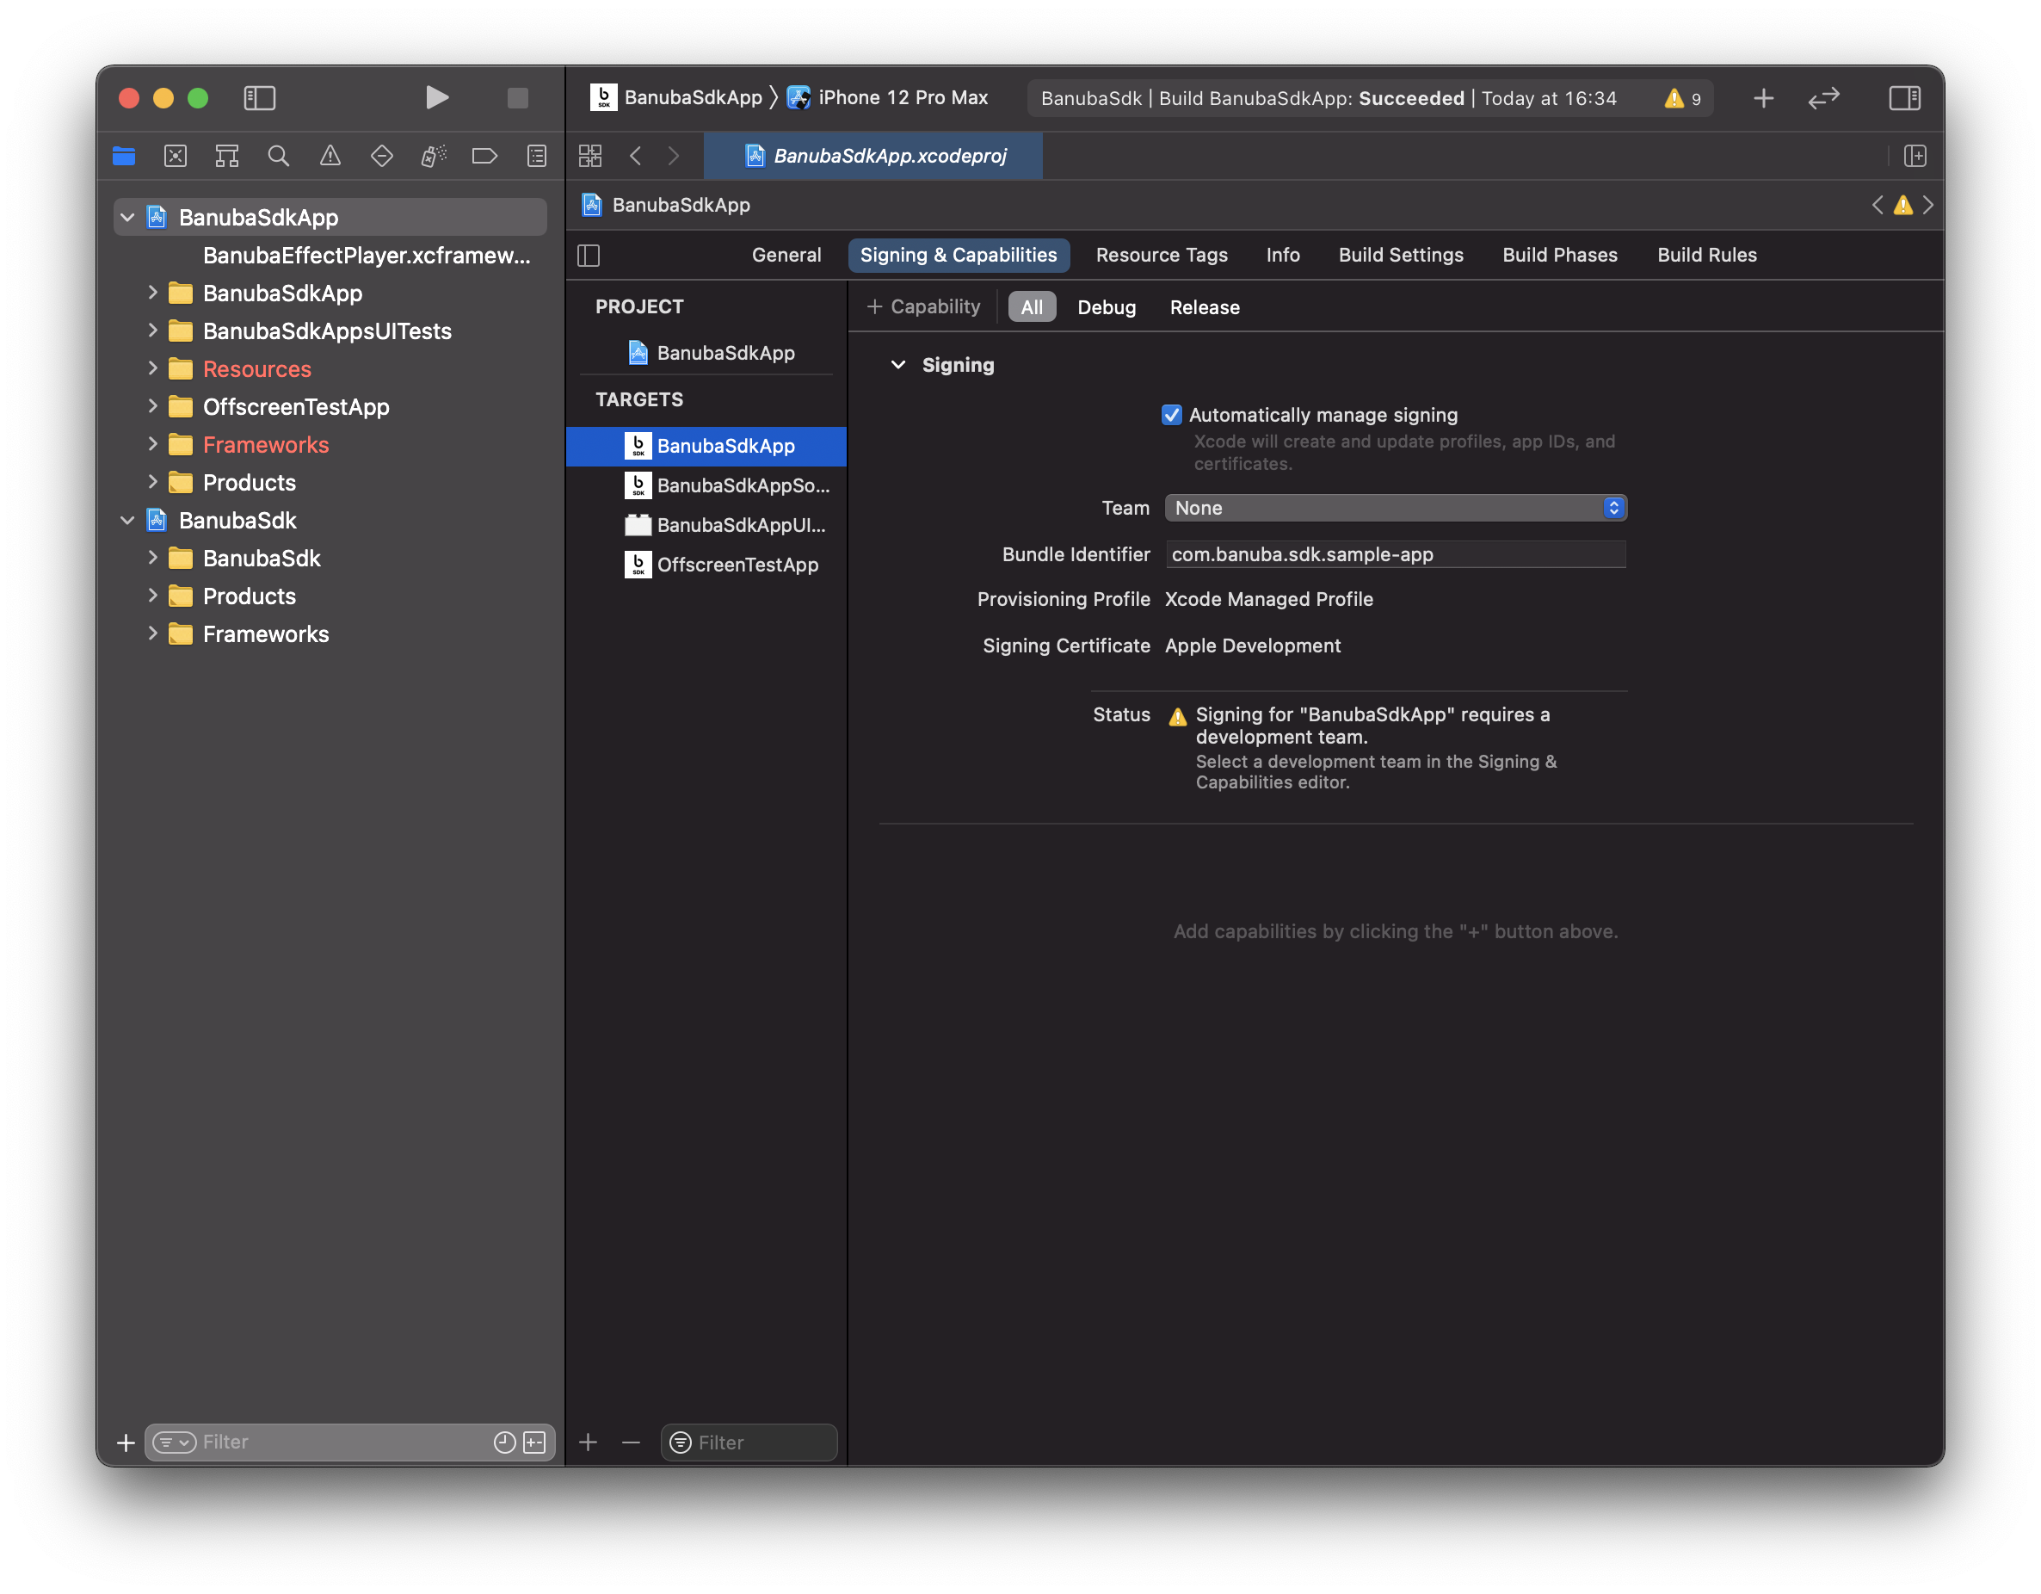
Task: Stop the running scheme
Action: pos(517,97)
